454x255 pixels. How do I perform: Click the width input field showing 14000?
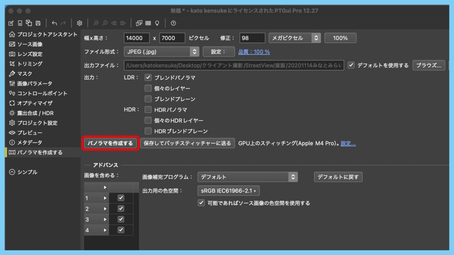click(137, 38)
